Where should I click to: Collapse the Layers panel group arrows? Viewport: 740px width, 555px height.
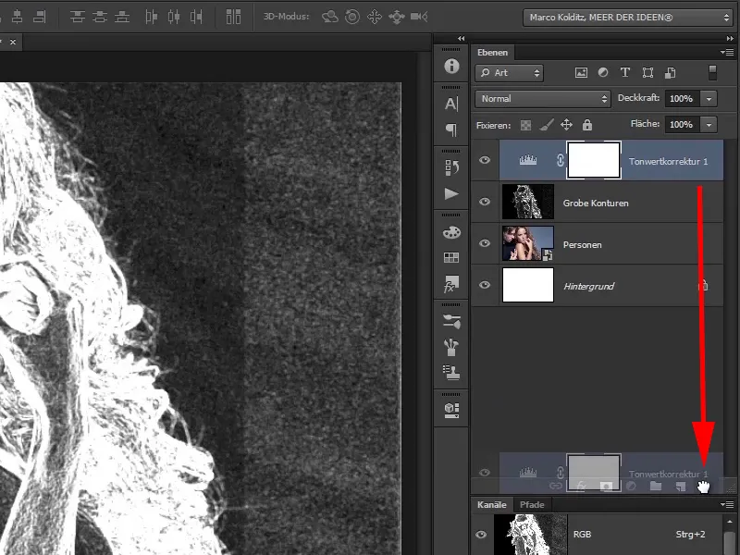tap(730, 39)
